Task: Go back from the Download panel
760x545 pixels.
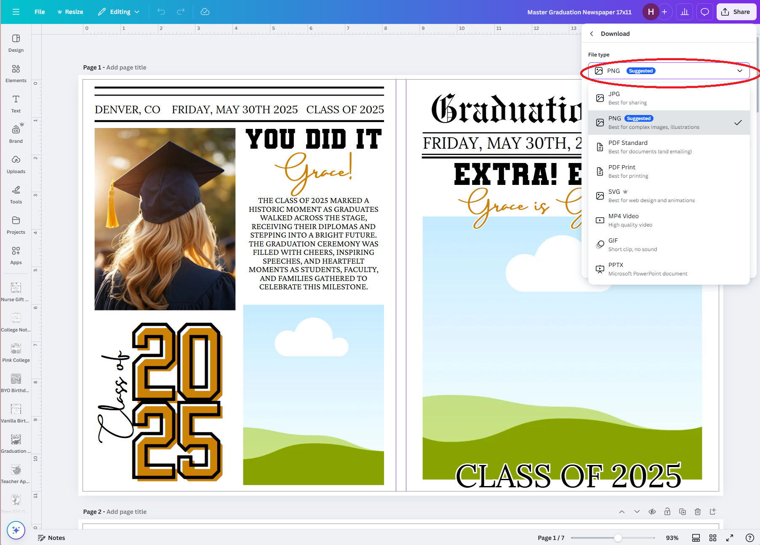Action: pyautogui.click(x=592, y=34)
